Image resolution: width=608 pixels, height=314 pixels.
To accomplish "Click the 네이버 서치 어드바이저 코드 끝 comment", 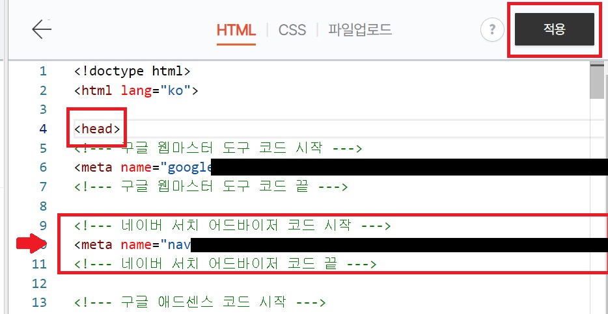I will point(225,264).
